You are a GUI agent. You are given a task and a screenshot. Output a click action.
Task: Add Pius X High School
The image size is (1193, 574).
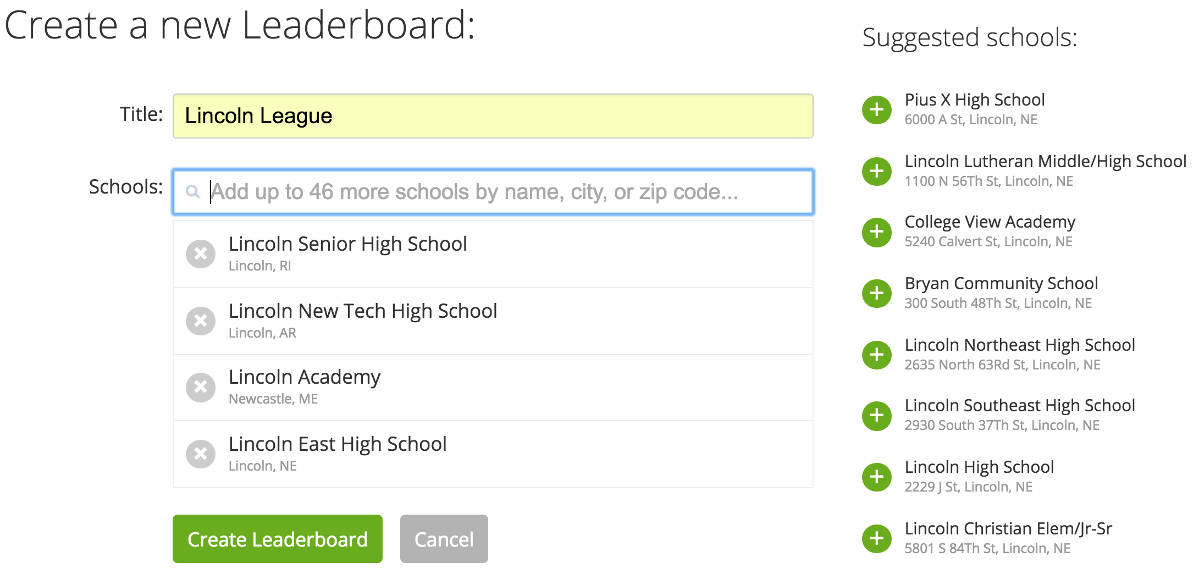(x=877, y=110)
